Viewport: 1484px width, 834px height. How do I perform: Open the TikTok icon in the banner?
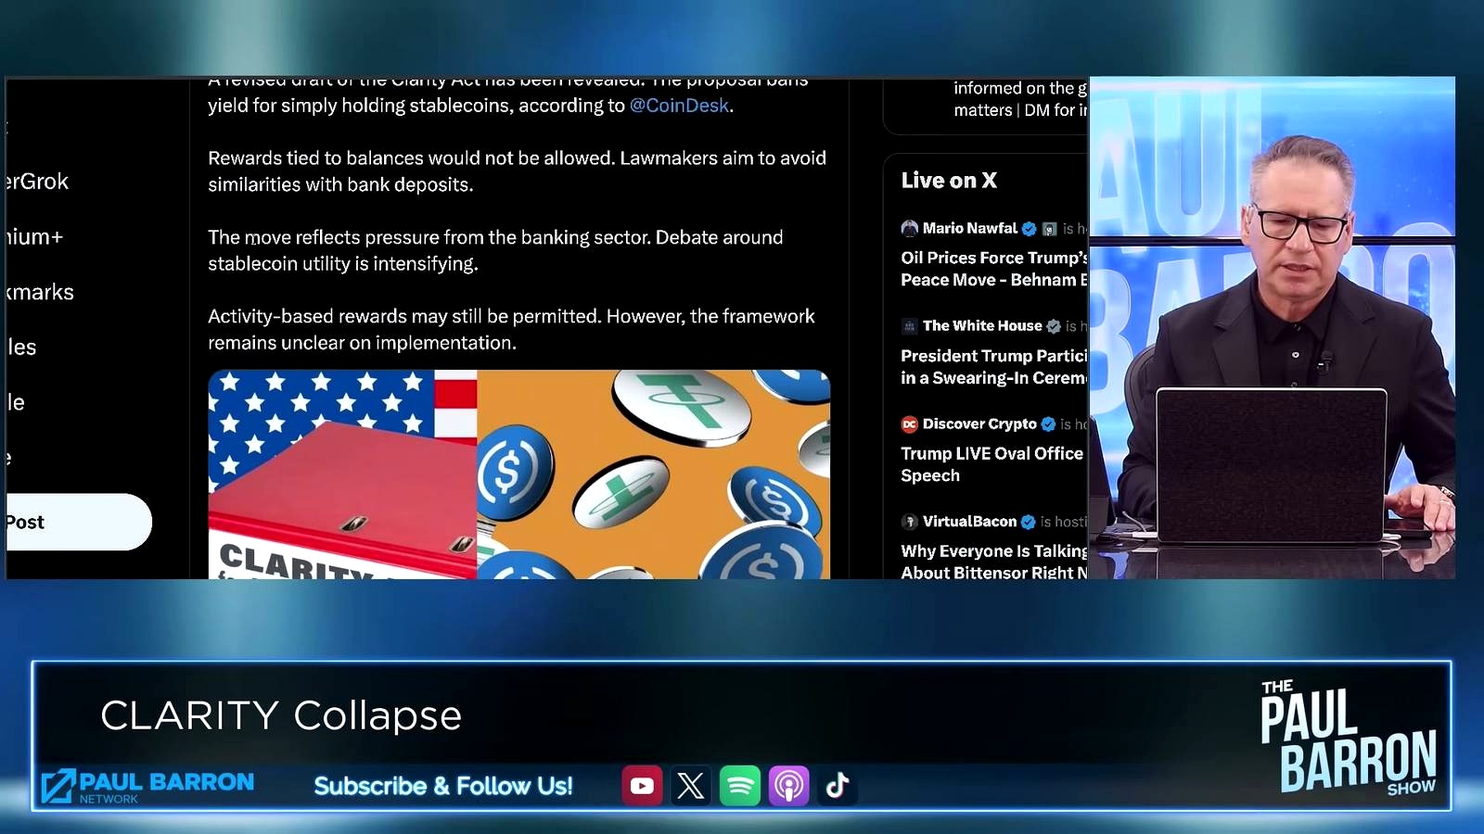838,786
